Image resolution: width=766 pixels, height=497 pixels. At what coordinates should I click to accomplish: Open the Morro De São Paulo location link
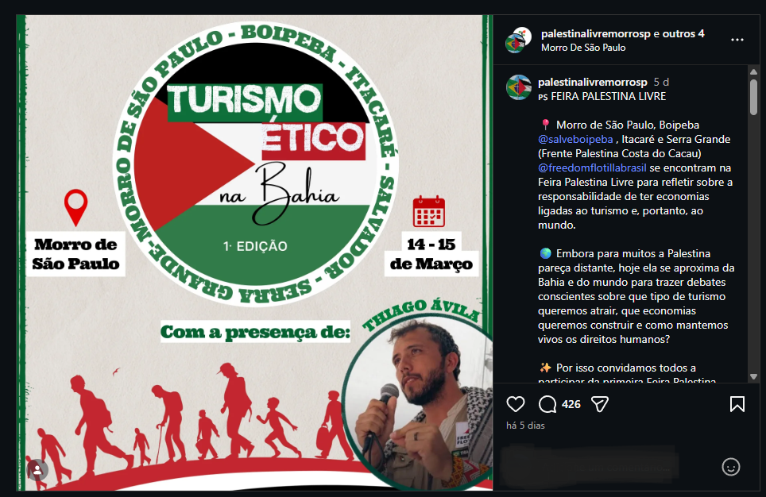point(583,48)
